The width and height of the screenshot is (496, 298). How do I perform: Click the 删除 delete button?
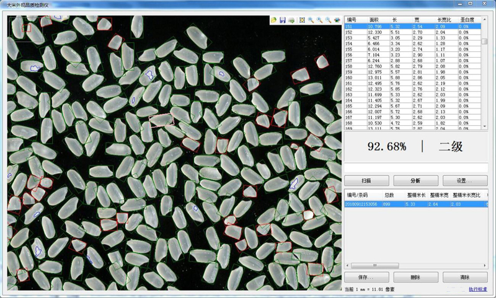(415, 277)
